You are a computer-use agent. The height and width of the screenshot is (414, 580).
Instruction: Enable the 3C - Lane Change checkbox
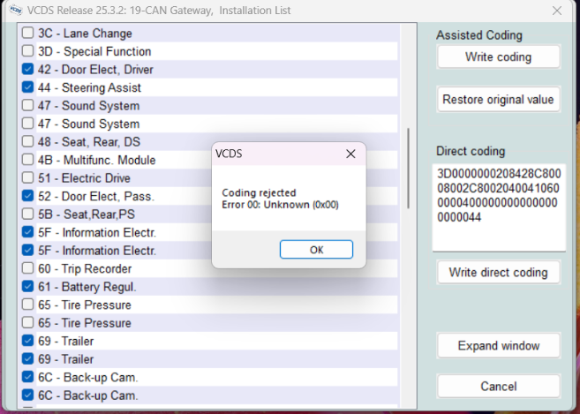coord(28,34)
